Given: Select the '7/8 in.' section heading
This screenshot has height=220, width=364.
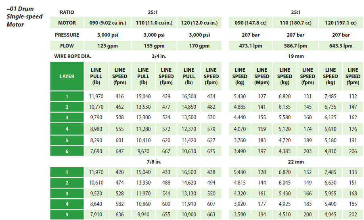Looking at the screenshot, I should click(153, 162).
